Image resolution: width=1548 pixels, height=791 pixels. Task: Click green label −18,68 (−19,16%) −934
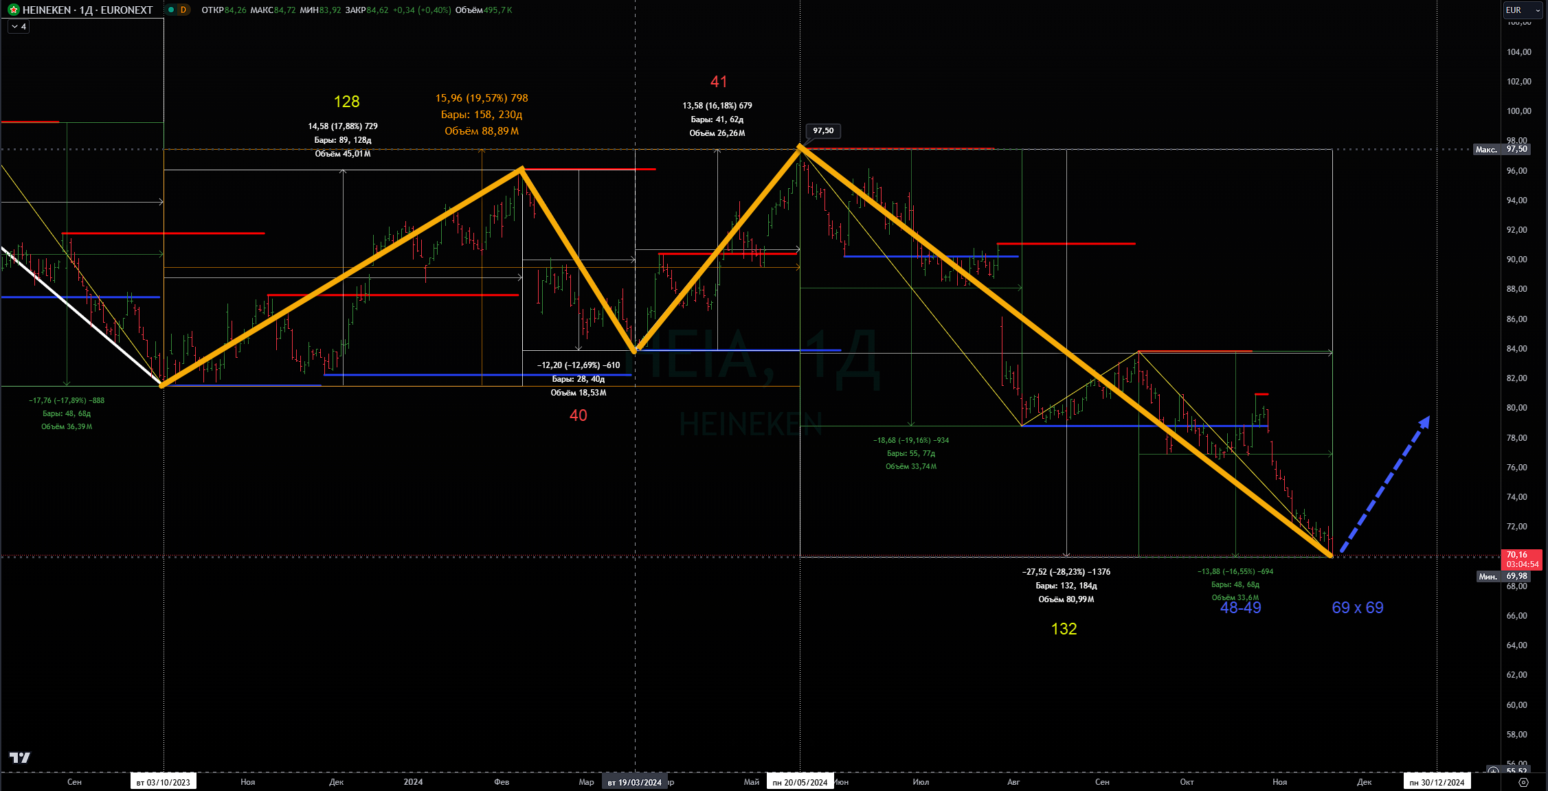tap(911, 440)
